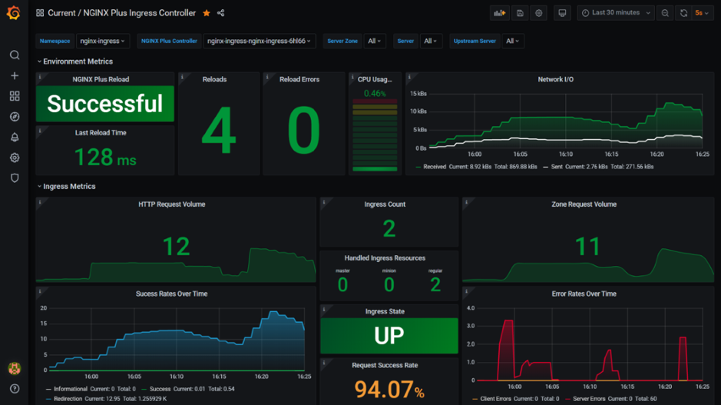Viewport: 721px width, 405px height.
Task: Open the 5s refresh interval dropdown
Action: (x=702, y=13)
